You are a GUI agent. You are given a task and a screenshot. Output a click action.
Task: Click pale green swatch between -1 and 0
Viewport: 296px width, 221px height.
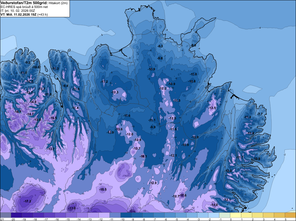[x=225, y=215]
